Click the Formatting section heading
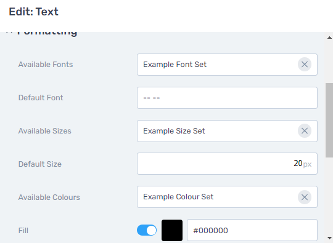This screenshot has height=243, width=333. [47, 34]
